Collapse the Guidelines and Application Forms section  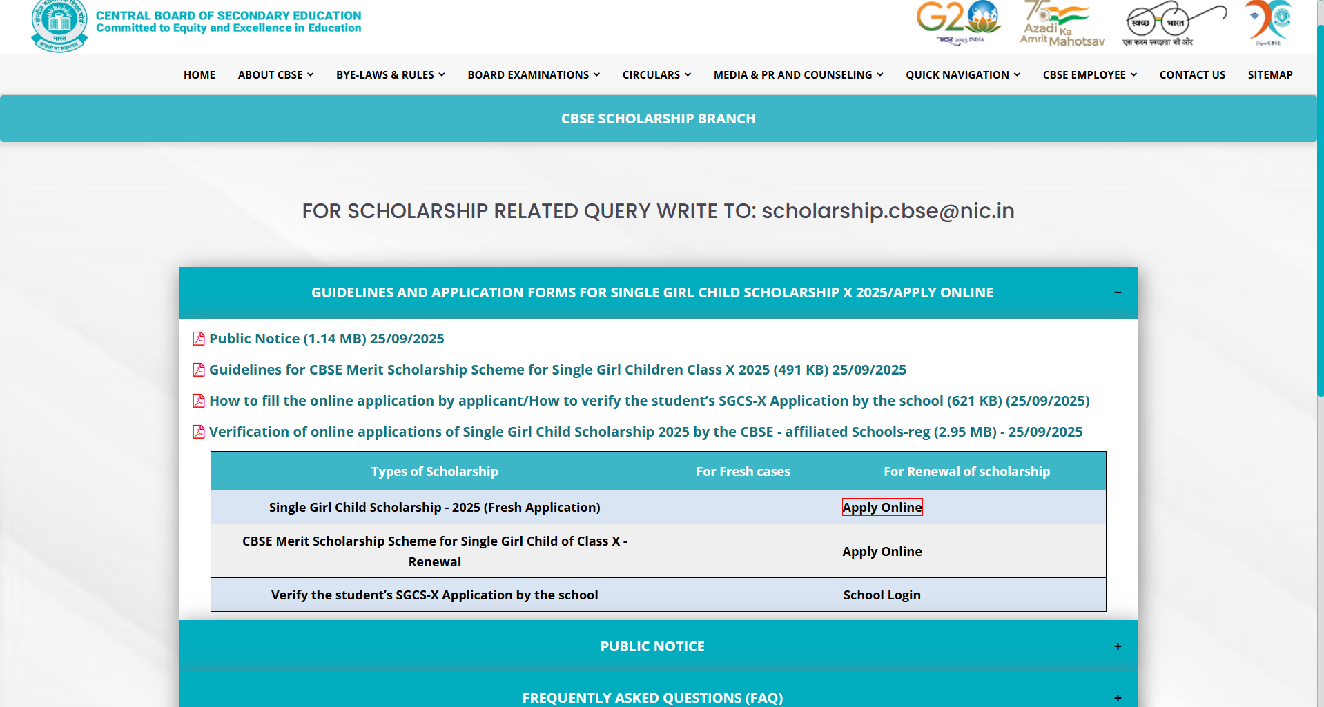click(x=1117, y=292)
